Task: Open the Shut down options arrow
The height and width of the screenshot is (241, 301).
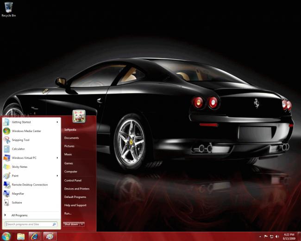Action: click(x=82, y=224)
